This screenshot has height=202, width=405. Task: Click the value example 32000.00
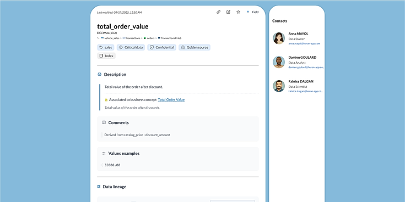[112, 165]
